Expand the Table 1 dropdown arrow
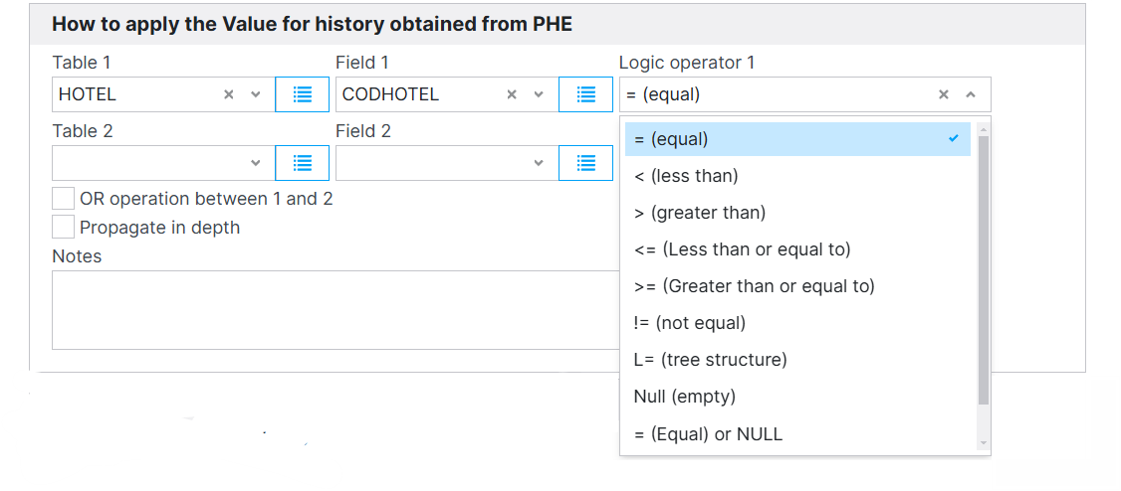The height and width of the screenshot is (491, 1121). tap(255, 94)
